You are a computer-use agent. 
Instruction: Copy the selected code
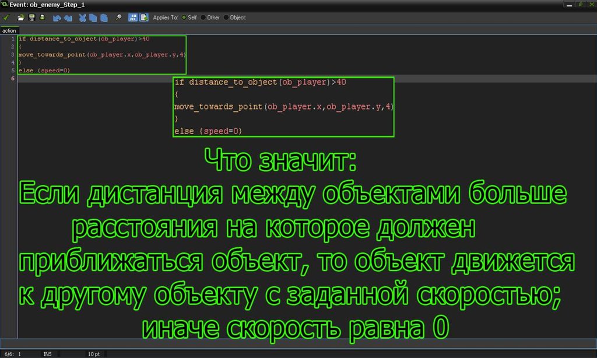pyautogui.click(x=93, y=17)
